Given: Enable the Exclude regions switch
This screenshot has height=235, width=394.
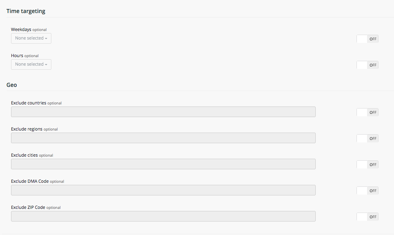Looking at the screenshot, I should [x=367, y=139].
